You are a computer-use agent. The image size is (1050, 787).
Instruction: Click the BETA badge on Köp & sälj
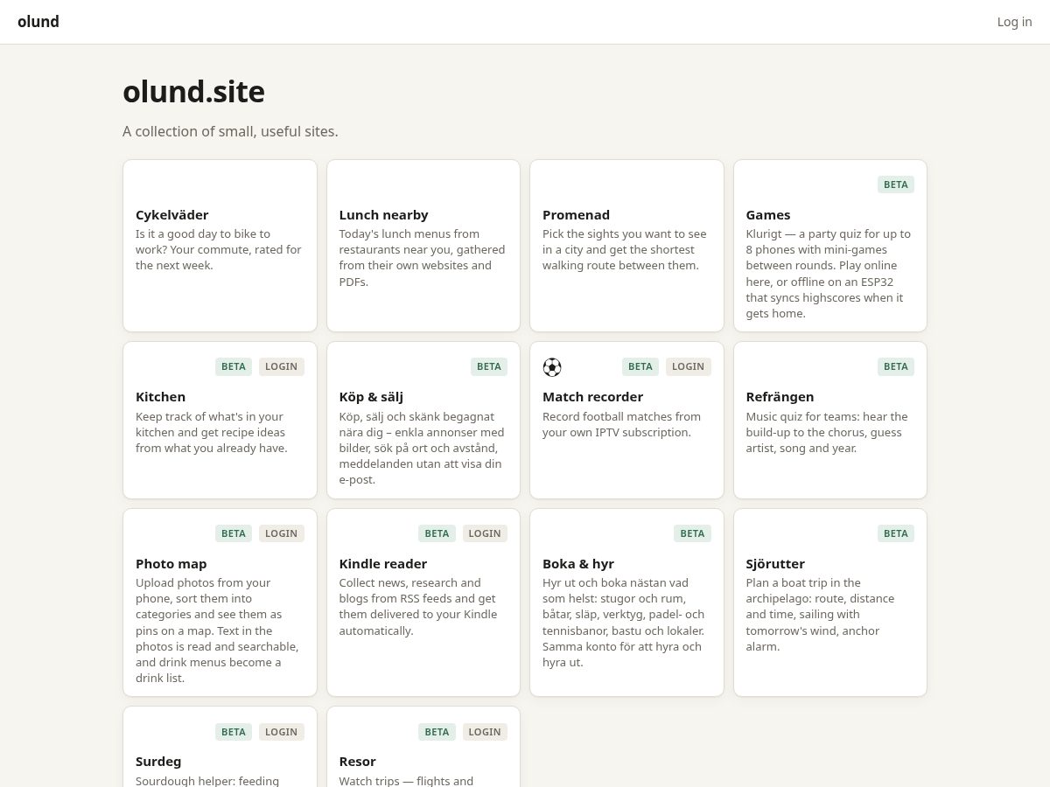[x=489, y=366]
